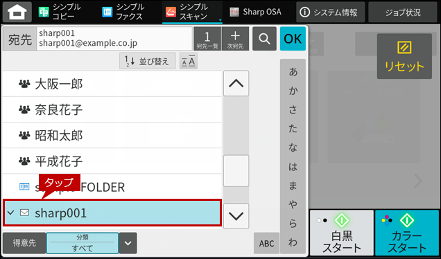Open the シンプルコピー mode
The width and height of the screenshot is (441, 259).
(60, 12)
